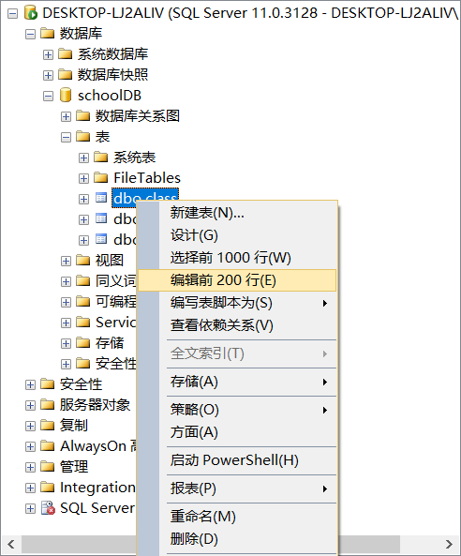The image size is (461, 556).
Task: Click the 系统数据库 folder icon
Action: click(66, 53)
